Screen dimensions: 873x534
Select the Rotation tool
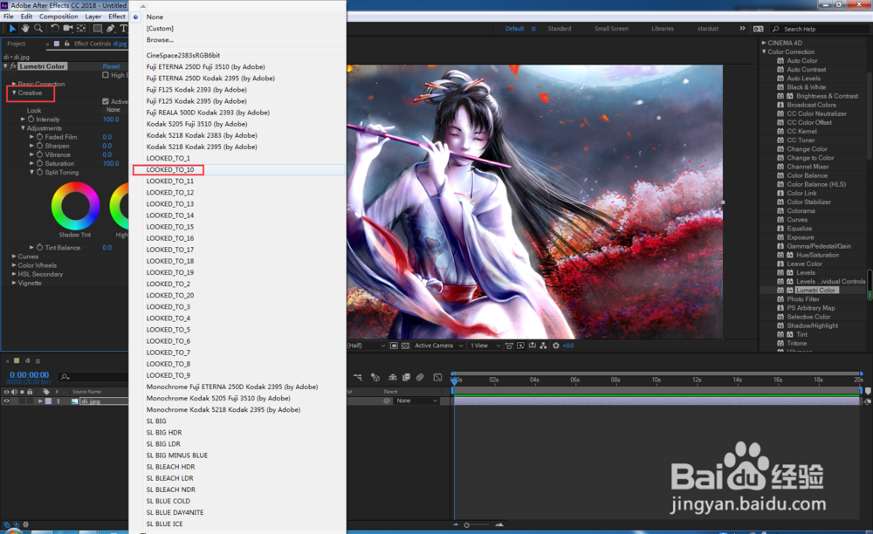click(x=54, y=28)
